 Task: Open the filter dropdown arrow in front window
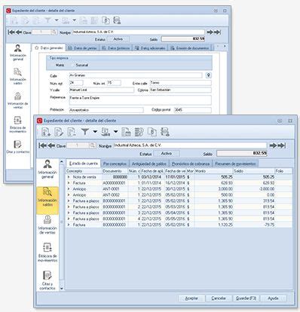tap(95, 131)
